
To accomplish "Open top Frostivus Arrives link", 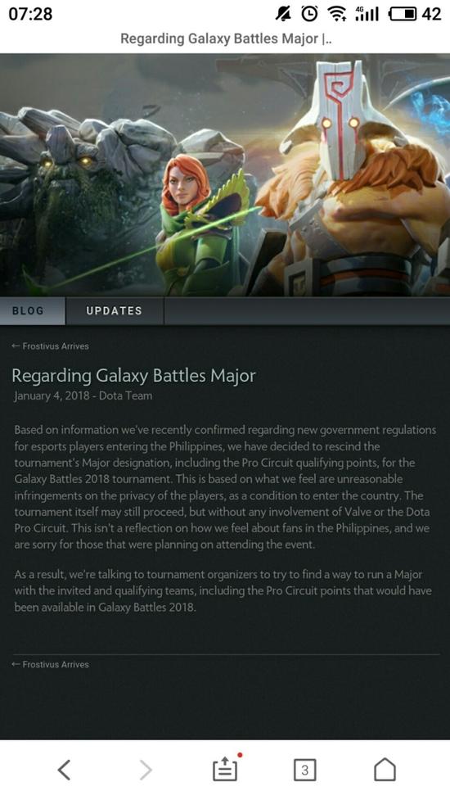I will 50,346.
